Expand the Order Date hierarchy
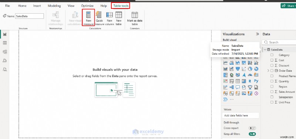Image resolution: width=296 pixels, height=139 pixels. [268, 71]
